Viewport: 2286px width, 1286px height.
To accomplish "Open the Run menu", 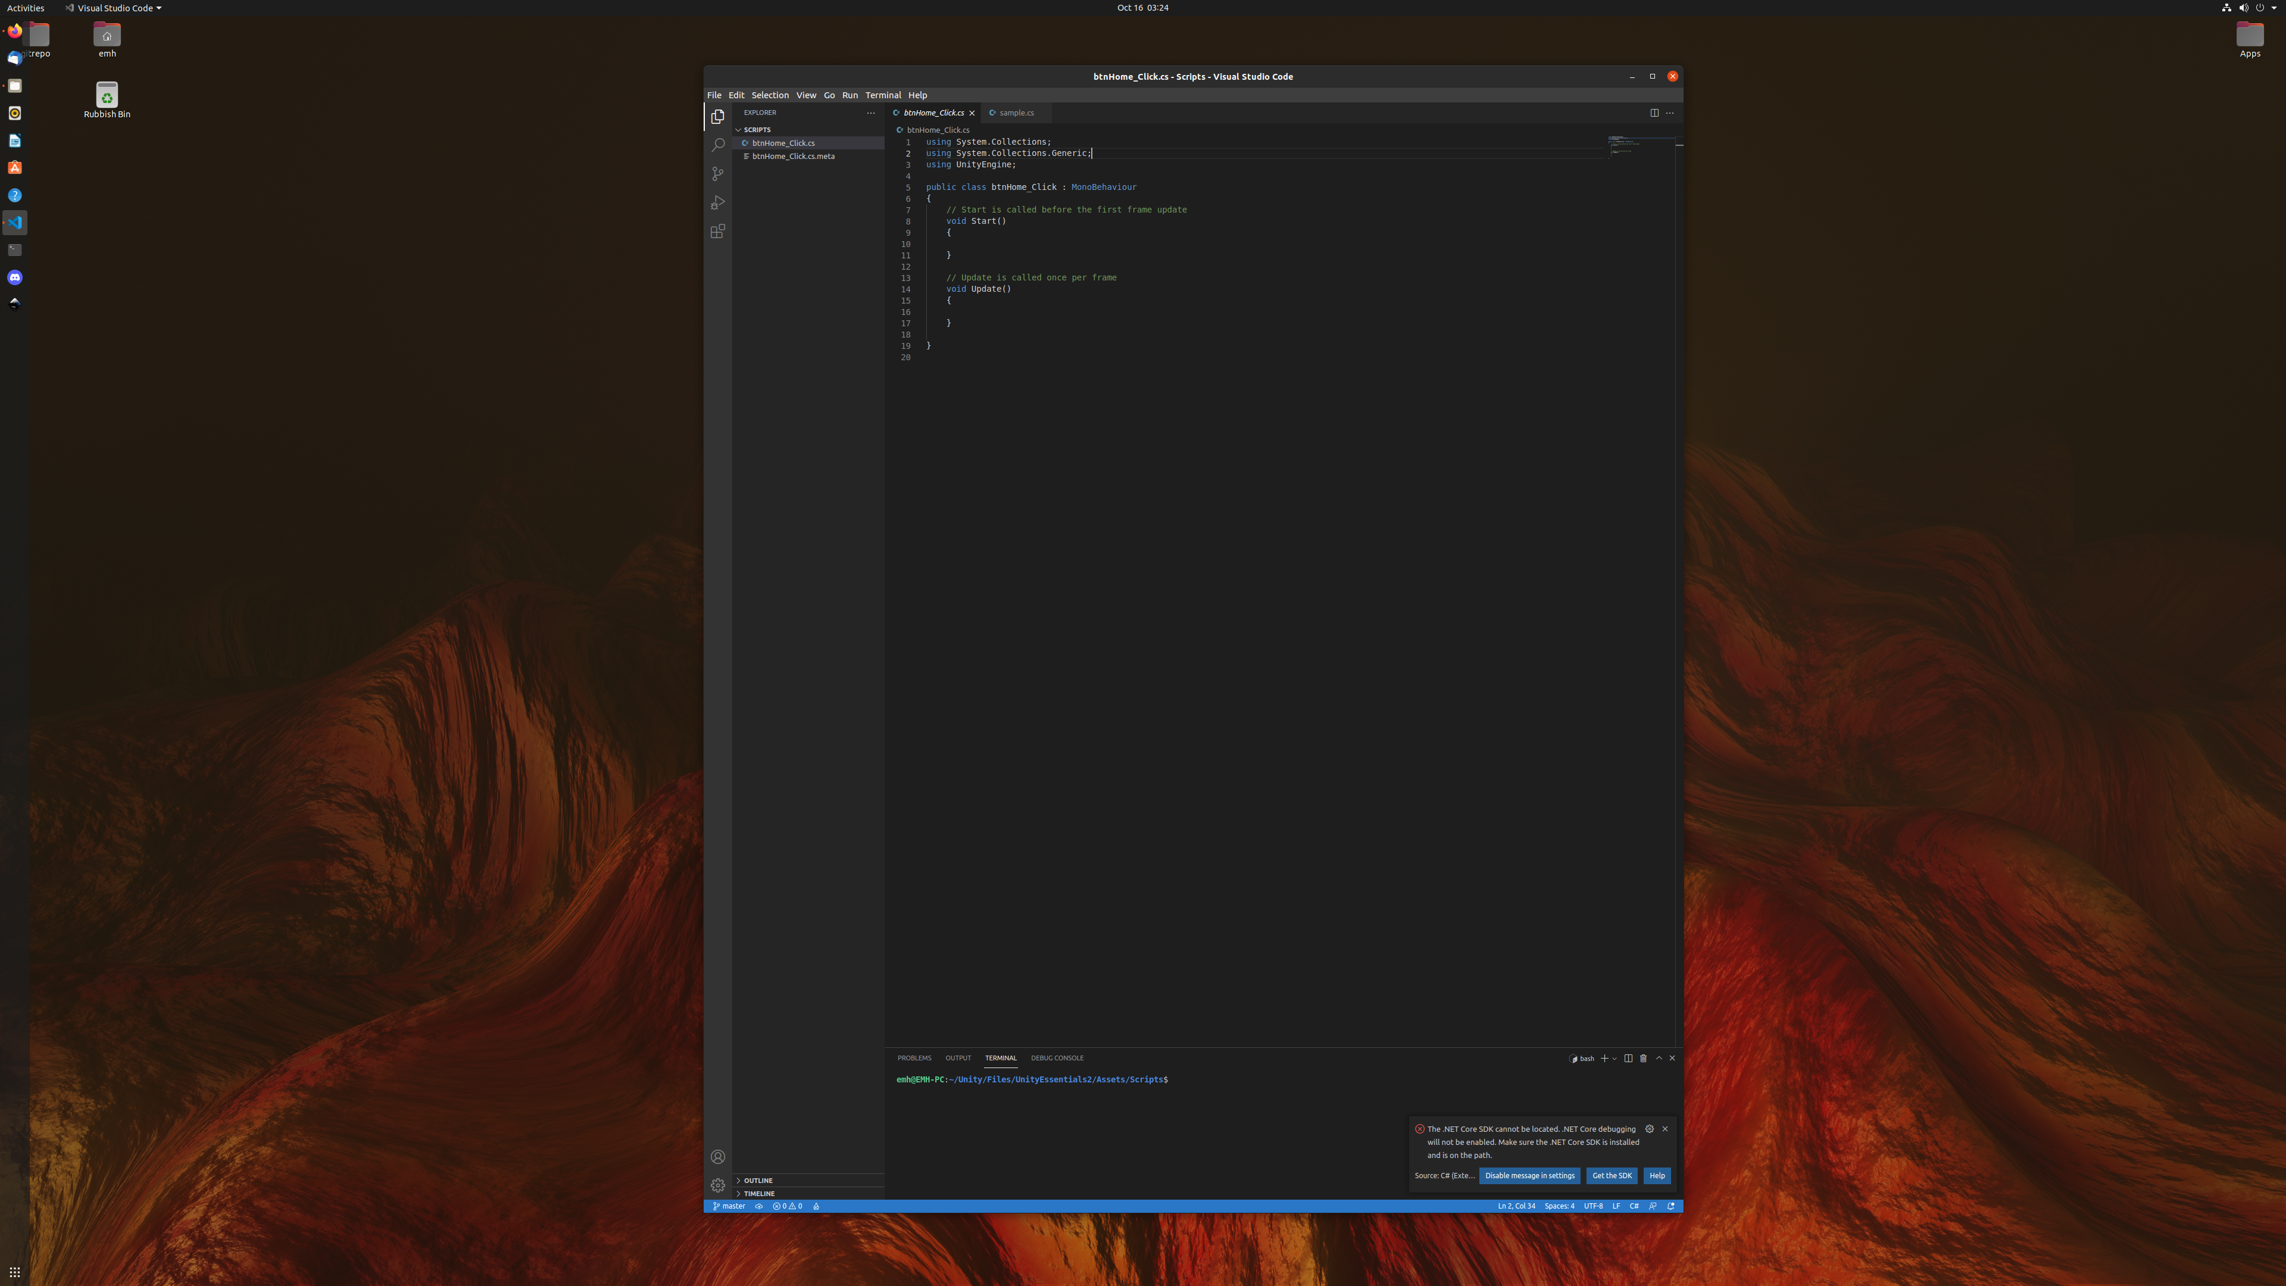I will click(850, 95).
